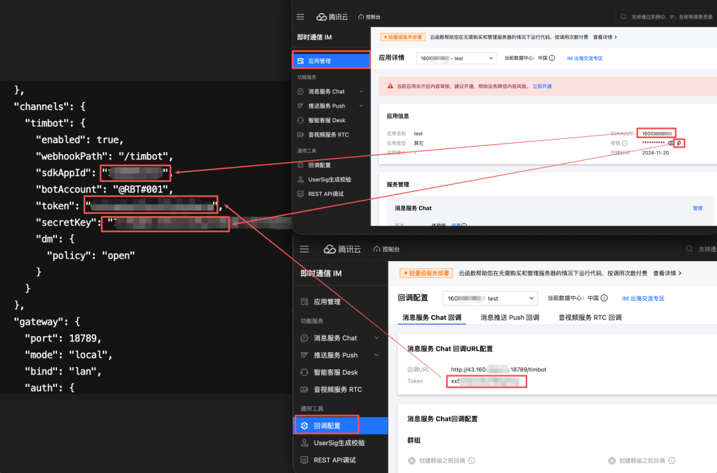Viewport: 717px width, 473px height.
Task: Click the 立即开通 link in the warning banner
Action: (543, 86)
